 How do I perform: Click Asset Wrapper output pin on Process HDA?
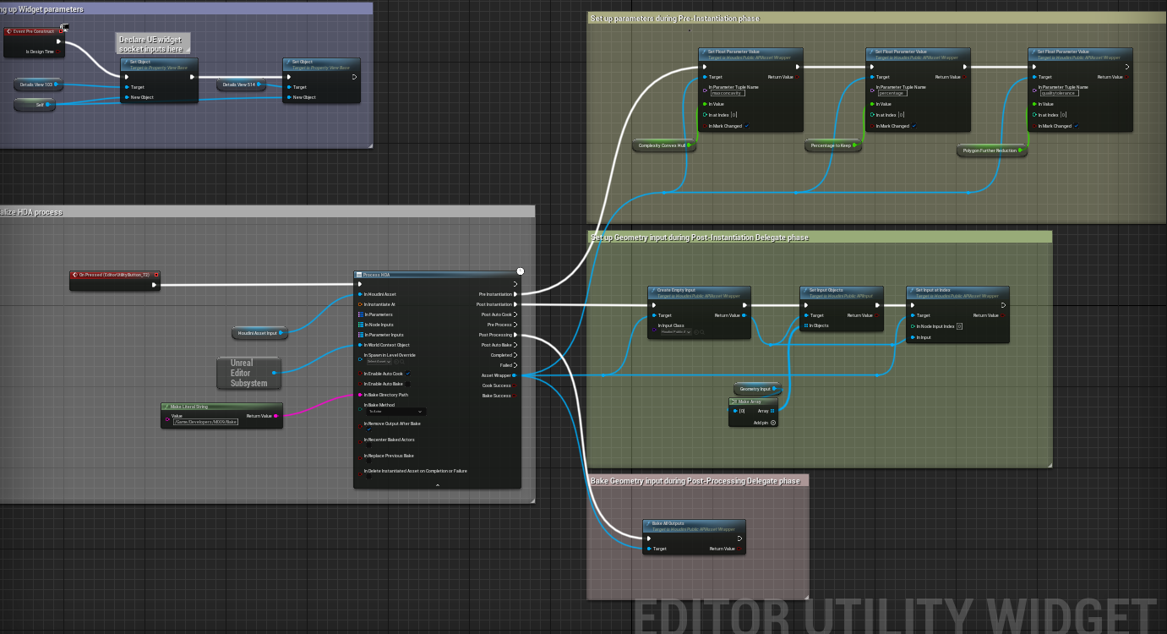click(515, 375)
